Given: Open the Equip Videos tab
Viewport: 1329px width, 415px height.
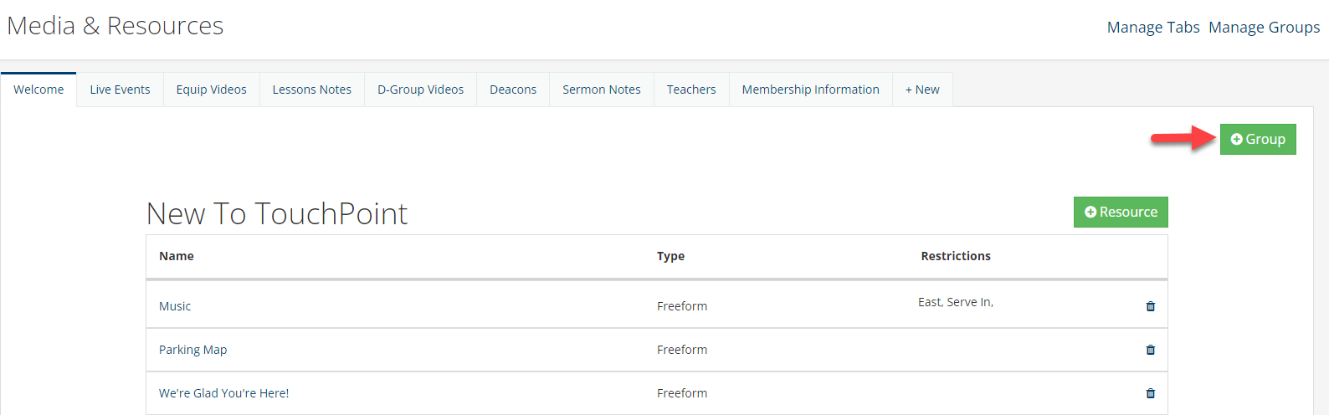Looking at the screenshot, I should click(x=211, y=90).
